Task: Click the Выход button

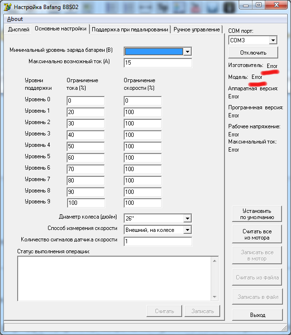Action: pyautogui.click(x=257, y=315)
